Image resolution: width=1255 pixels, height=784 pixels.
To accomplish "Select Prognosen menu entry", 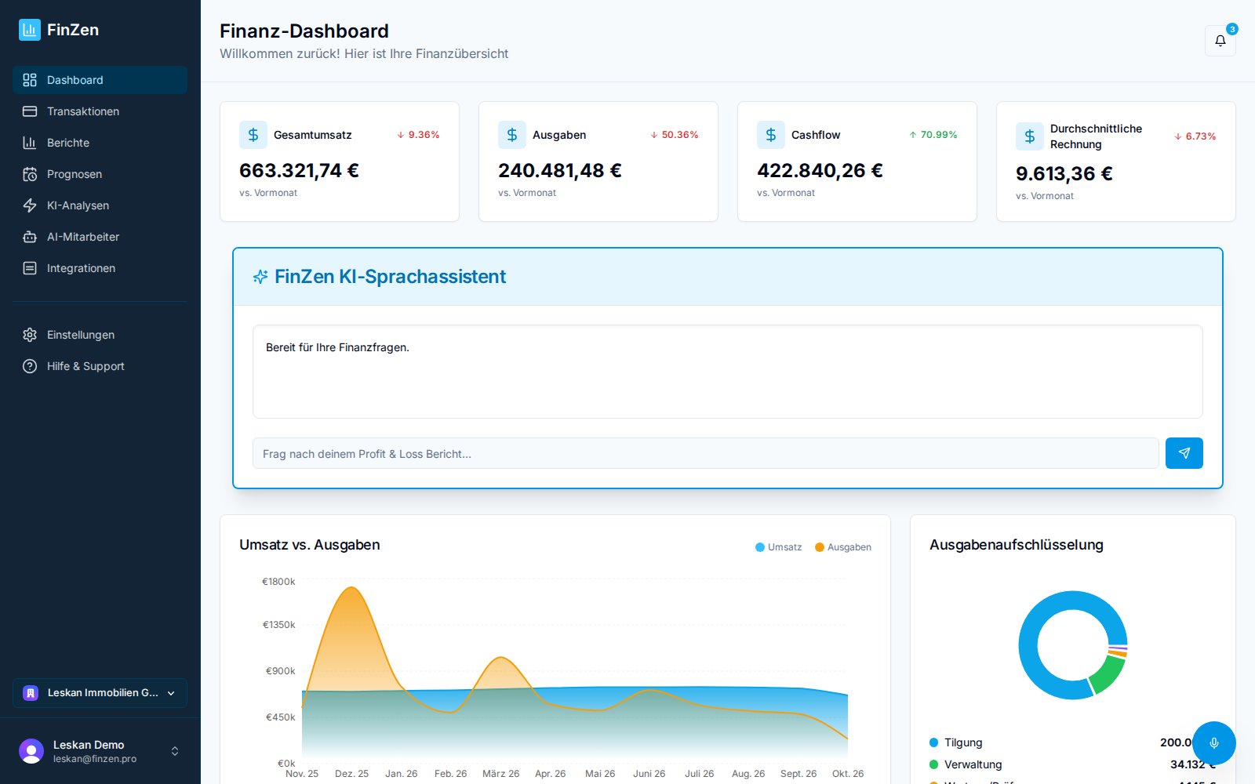I will click(100, 174).
